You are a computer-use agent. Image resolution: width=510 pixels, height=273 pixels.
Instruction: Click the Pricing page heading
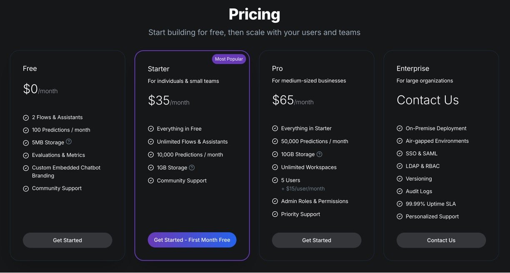click(254, 15)
